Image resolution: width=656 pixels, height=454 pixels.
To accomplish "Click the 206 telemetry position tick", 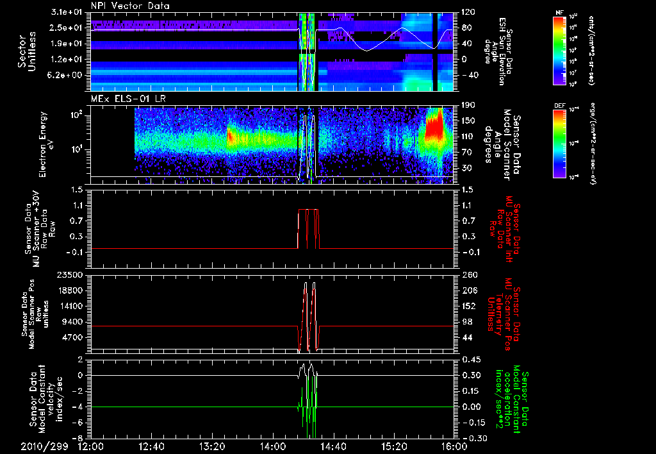I will click(x=468, y=290).
